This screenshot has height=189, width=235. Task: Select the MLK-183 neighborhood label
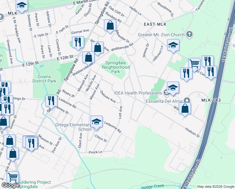point(211,100)
